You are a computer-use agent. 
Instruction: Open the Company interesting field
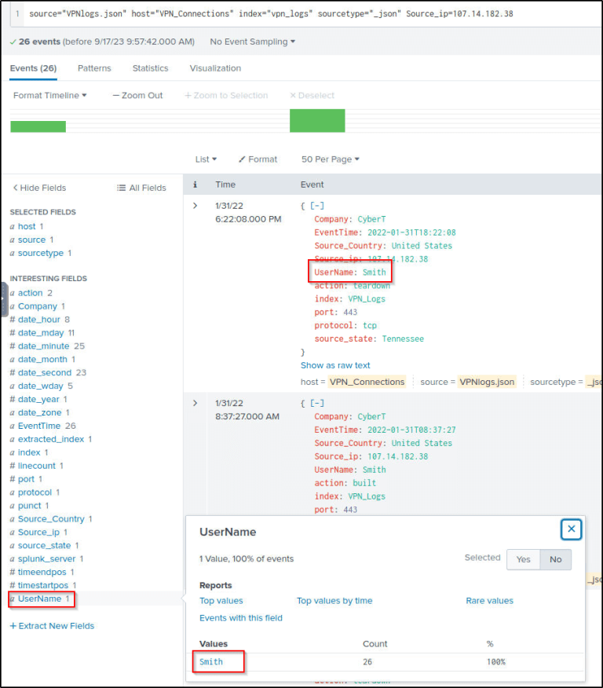click(x=37, y=306)
